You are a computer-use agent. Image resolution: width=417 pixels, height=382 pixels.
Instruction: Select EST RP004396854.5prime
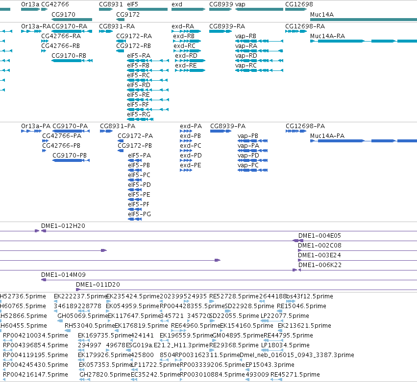pos(7,350)
